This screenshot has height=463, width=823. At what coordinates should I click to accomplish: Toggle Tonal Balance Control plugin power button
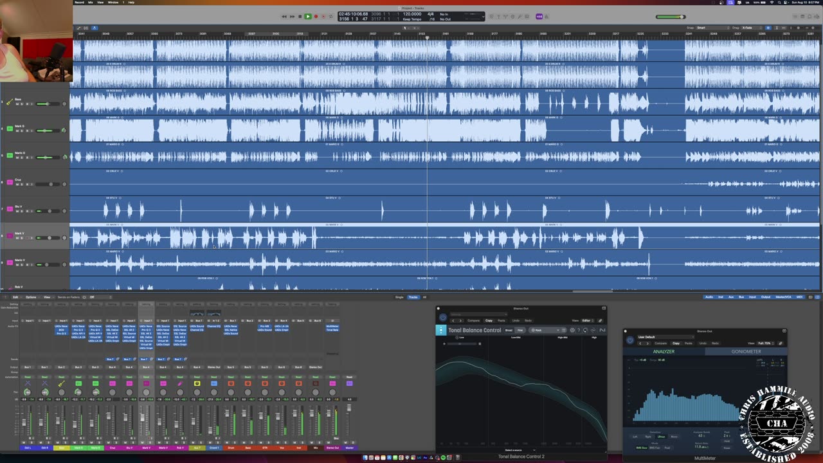[442, 317]
